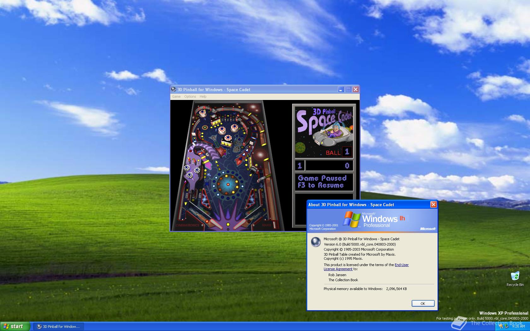Click the player number 1 indicator

(x=300, y=165)
